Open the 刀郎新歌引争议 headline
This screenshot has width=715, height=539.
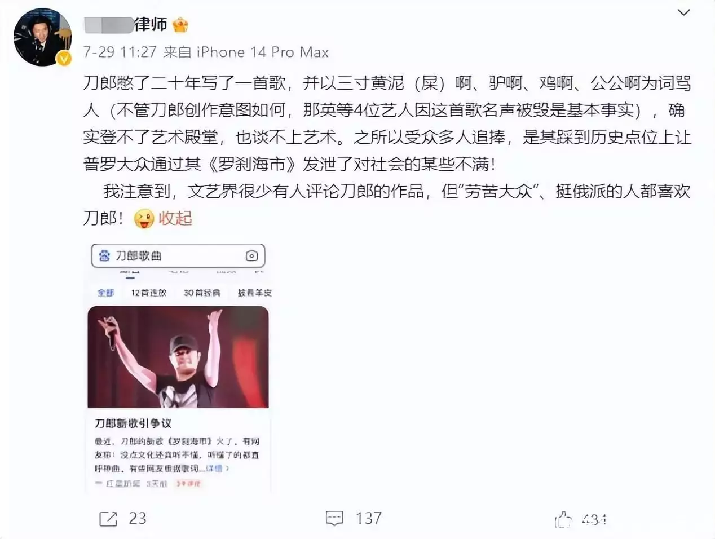click(133, 423)
